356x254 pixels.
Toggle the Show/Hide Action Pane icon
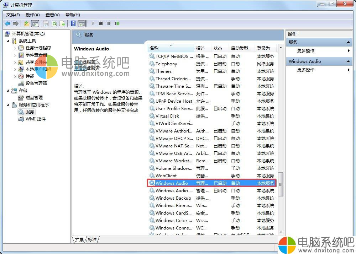[82, 23]
